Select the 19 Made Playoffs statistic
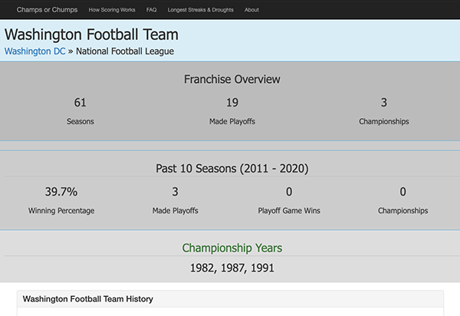Image resolution: width=460 pixels, height=316 pixels. coord(232,111)
